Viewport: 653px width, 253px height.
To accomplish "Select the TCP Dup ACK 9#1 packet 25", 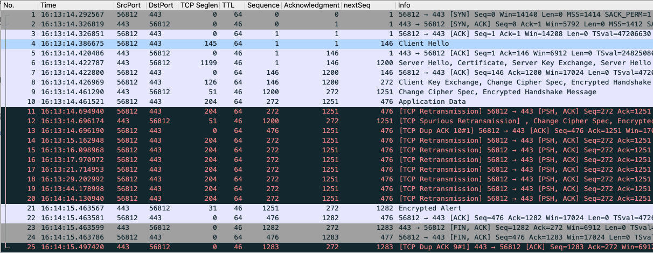I will pyautogui.click(x=323, y=247).
